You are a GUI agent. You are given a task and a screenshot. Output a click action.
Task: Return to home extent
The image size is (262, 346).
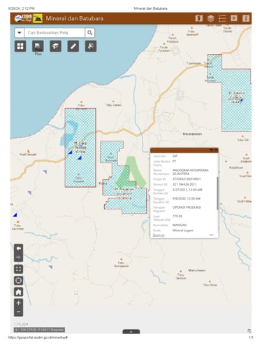(x=18, y=292)
